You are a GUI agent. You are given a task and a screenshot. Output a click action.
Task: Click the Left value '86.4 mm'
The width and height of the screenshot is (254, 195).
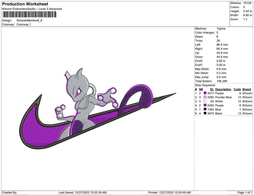coord(222,45)
